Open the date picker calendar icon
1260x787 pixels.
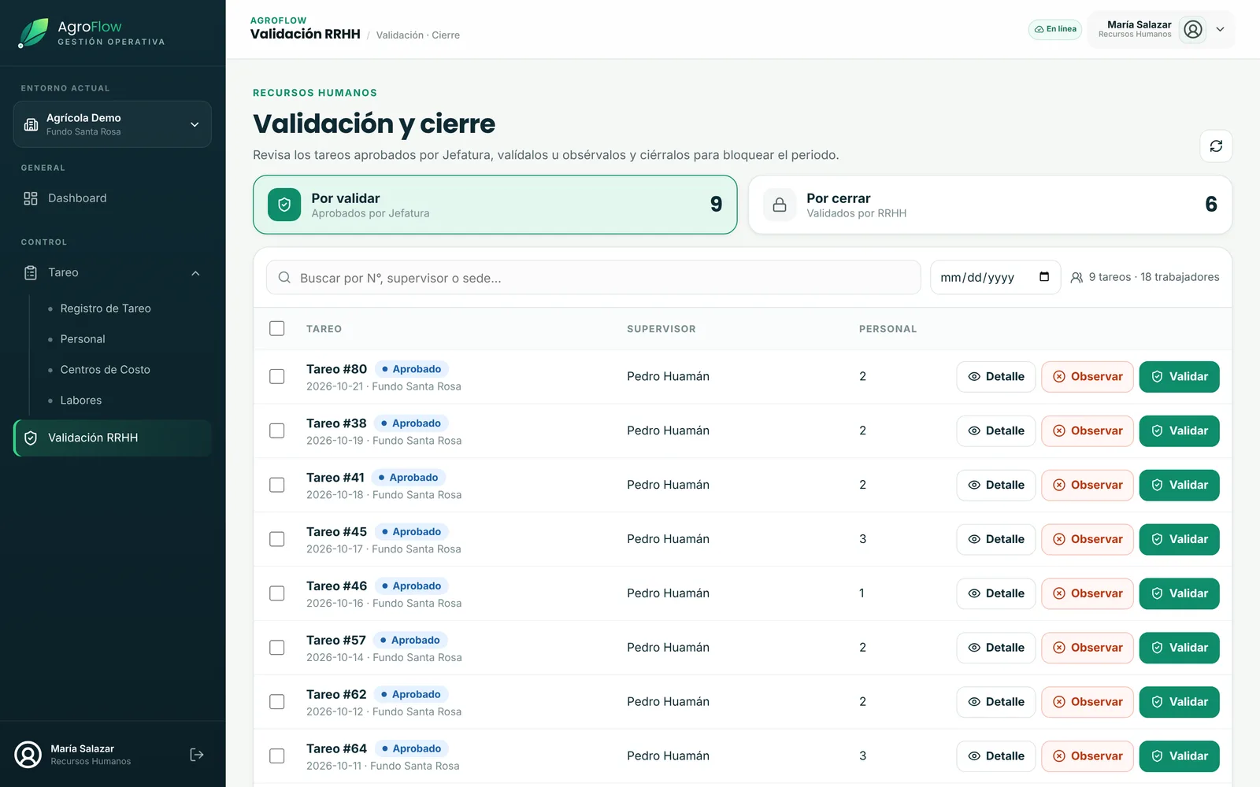coord(1044,277)
